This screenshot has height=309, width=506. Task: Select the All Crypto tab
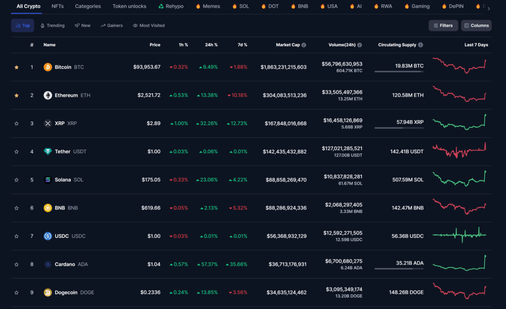pos(28,6)
